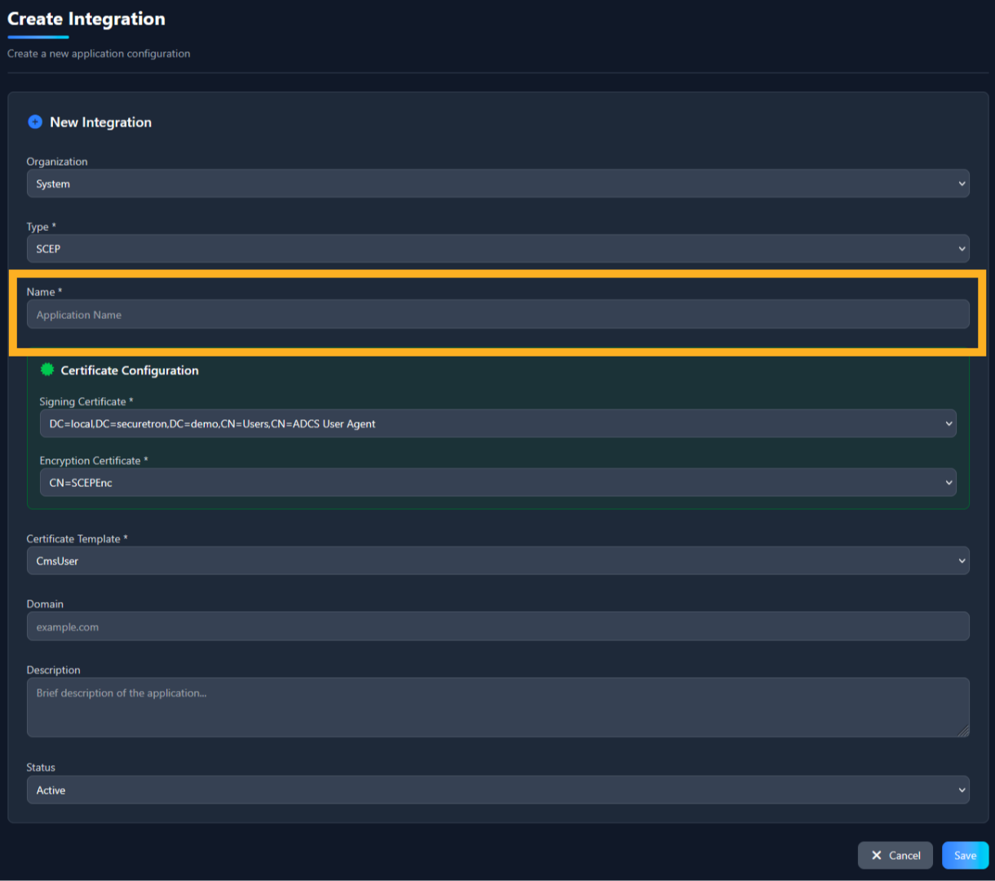
Task: Click the Type * field label
Action: (42, 227)
